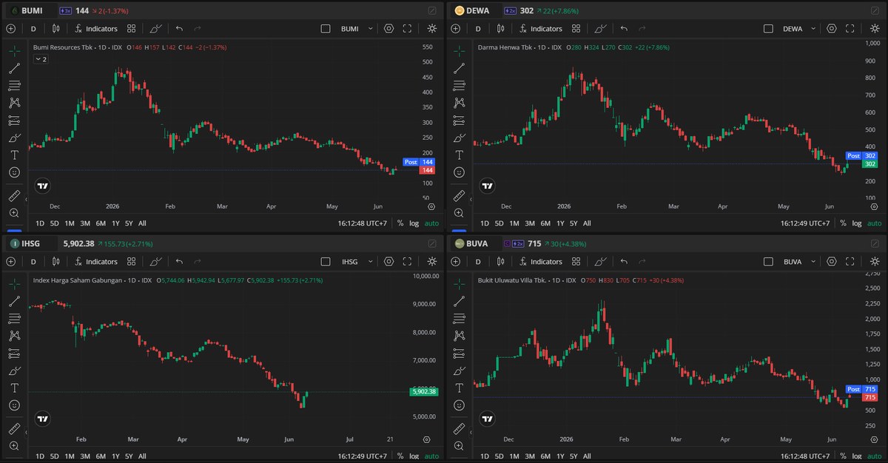Click BUMI symbol name in header

click(32, 11)
